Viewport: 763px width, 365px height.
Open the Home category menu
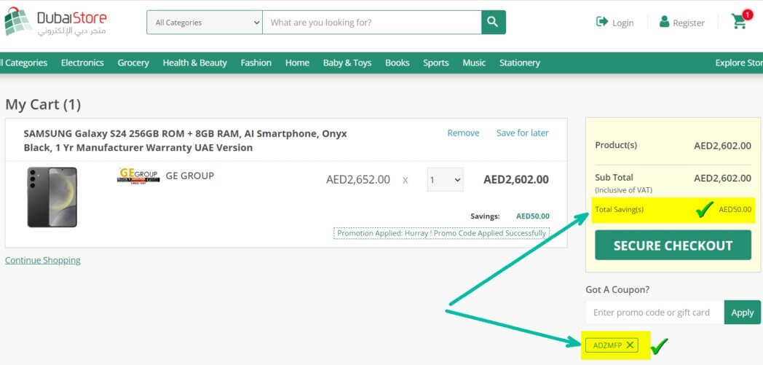click(297, 63)
